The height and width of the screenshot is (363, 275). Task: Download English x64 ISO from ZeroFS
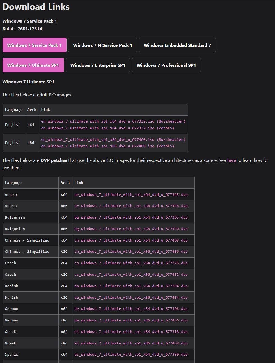click(x=107, y=128)
